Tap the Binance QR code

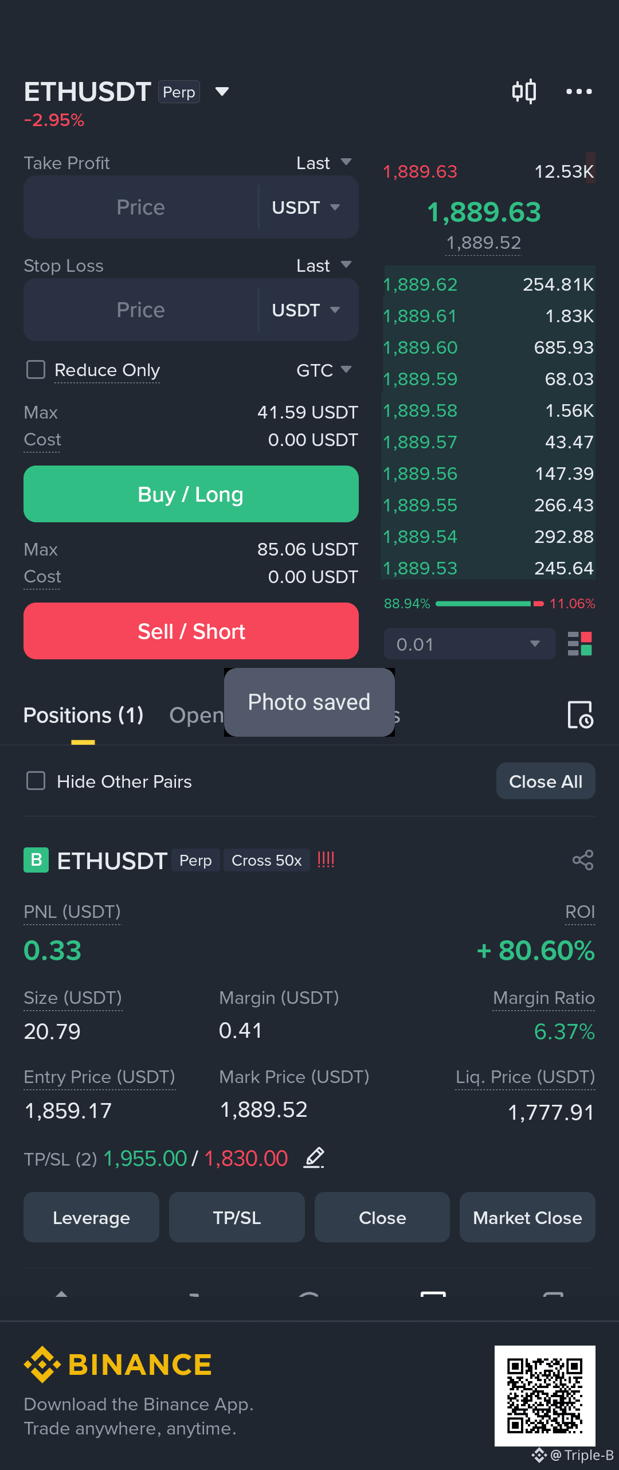point(545,1395)
